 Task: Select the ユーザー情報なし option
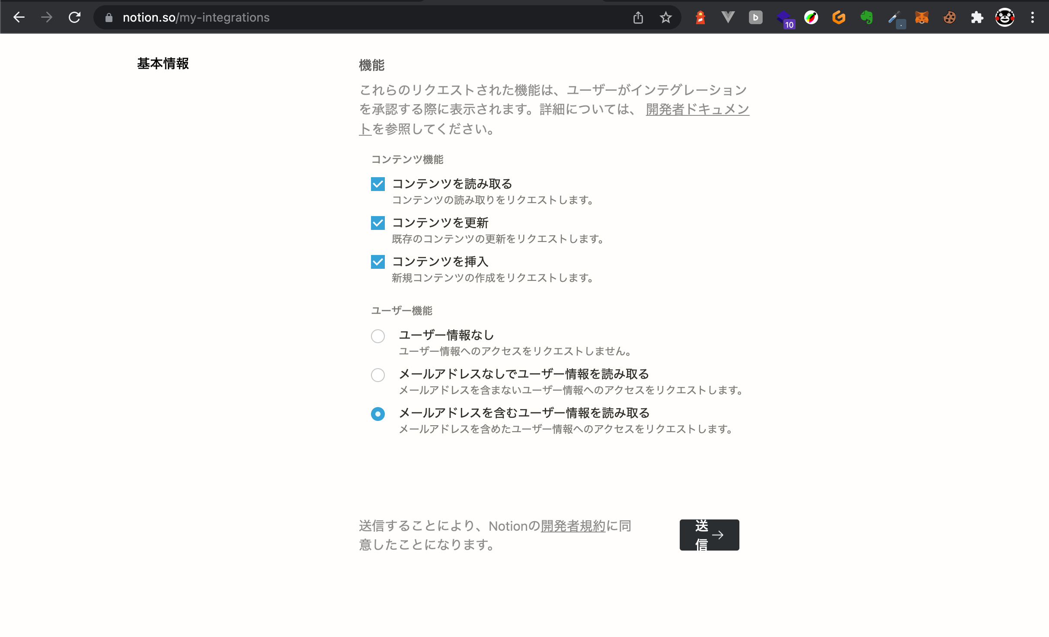click(378, 336)
